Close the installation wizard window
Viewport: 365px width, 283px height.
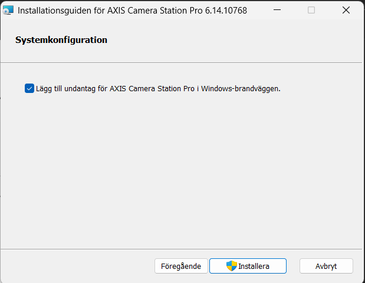pyautogui.click(x=346, y=10)
